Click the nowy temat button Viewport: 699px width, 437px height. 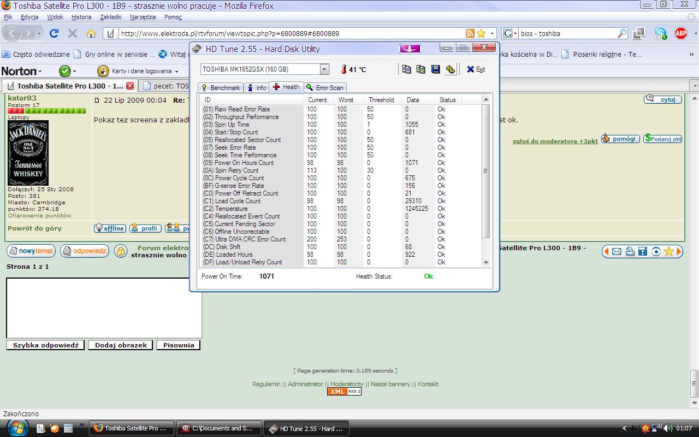31,251
